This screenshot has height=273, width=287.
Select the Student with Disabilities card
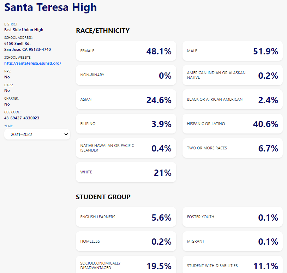pos(232,265)
